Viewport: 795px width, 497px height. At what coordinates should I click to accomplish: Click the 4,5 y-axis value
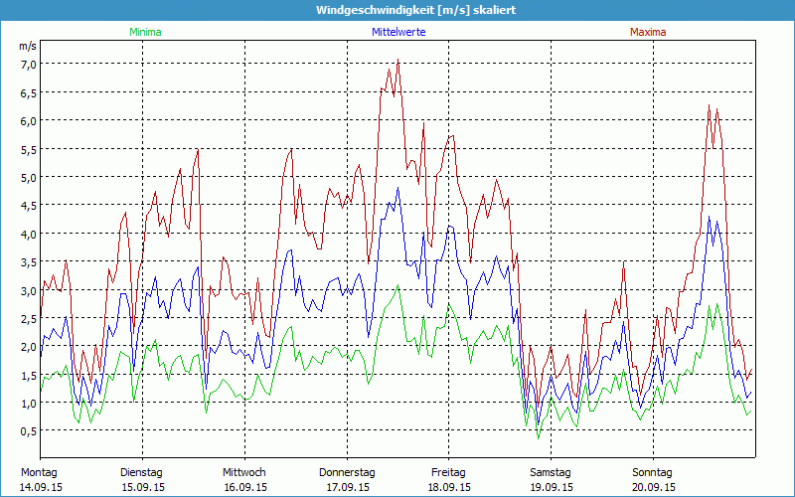29,206
